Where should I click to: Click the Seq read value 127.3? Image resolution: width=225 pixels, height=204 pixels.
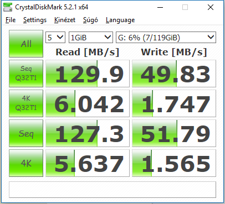[x=88, y=133]
